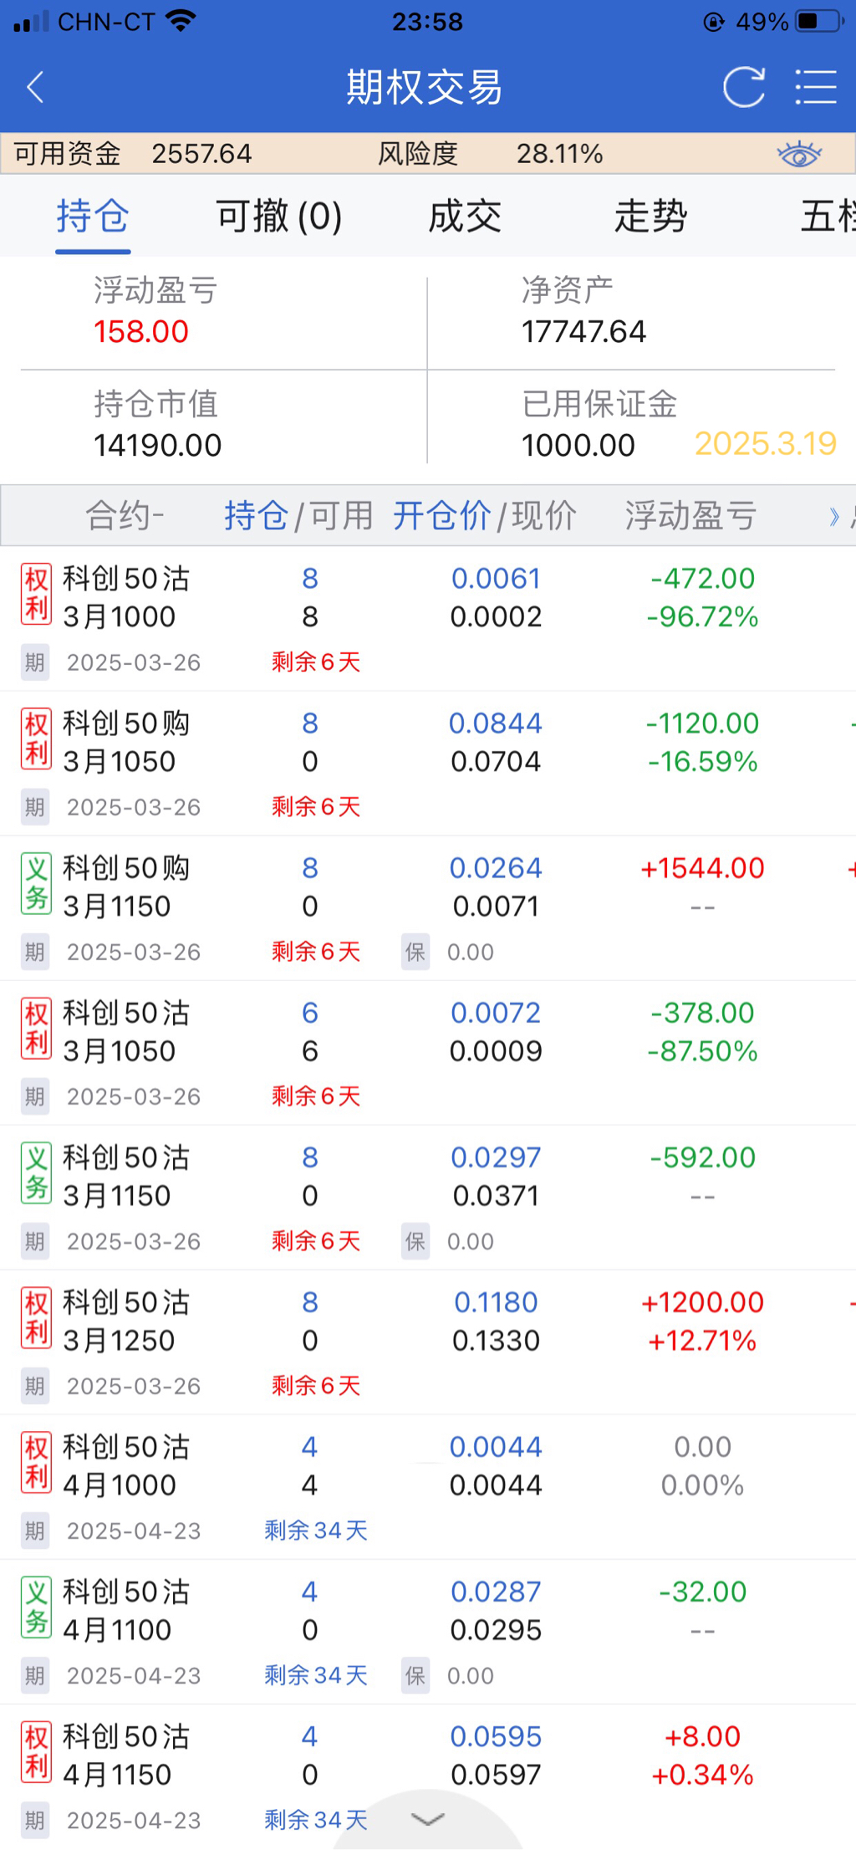Tap 期 expiry icon for 科创50购 3月1050
Screen dimensions: 856x1850
tap(35, 807)
